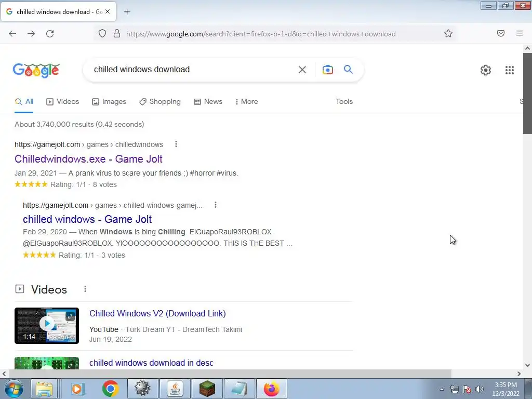The image size is (532, 399).
Task: Open the Java application in taskbar
Action: (175, 389)
